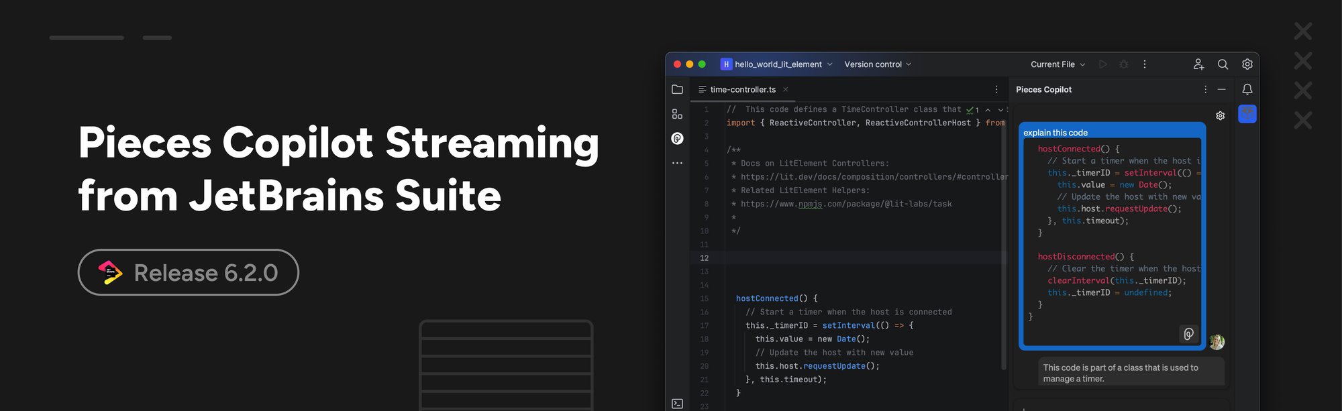Click the lit.dev docs URL in comment
The image size is (1342, 411).
874,177
